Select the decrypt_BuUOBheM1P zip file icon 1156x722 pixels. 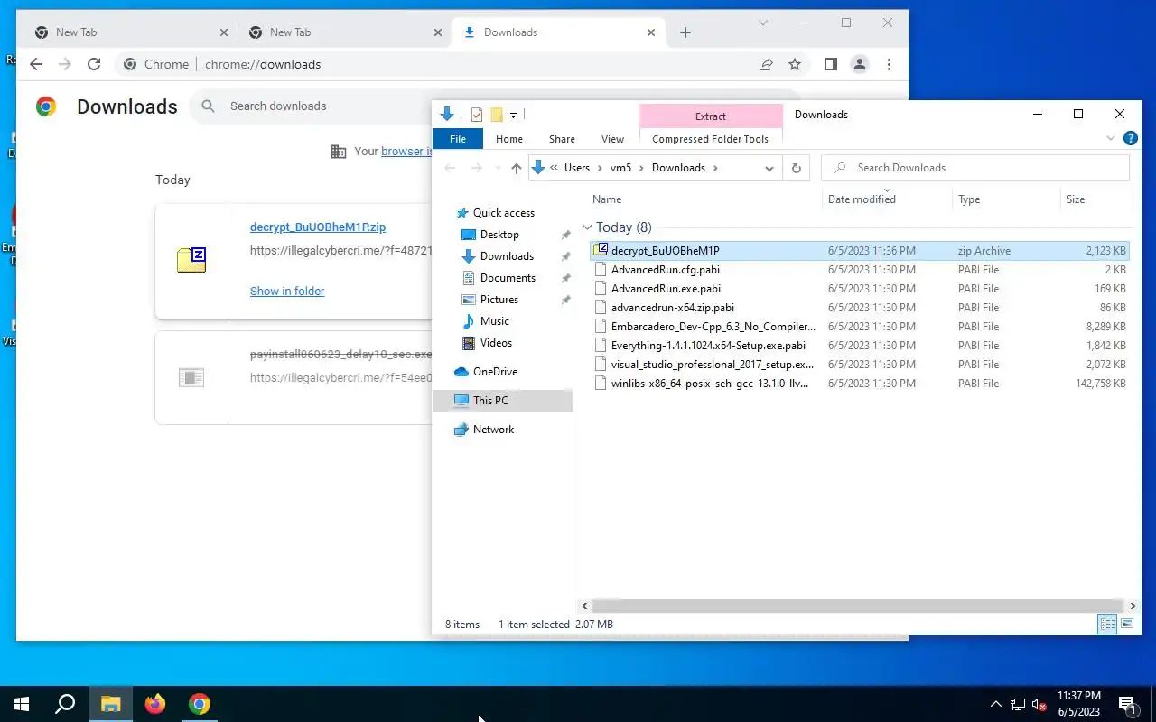tap(601, 250)
